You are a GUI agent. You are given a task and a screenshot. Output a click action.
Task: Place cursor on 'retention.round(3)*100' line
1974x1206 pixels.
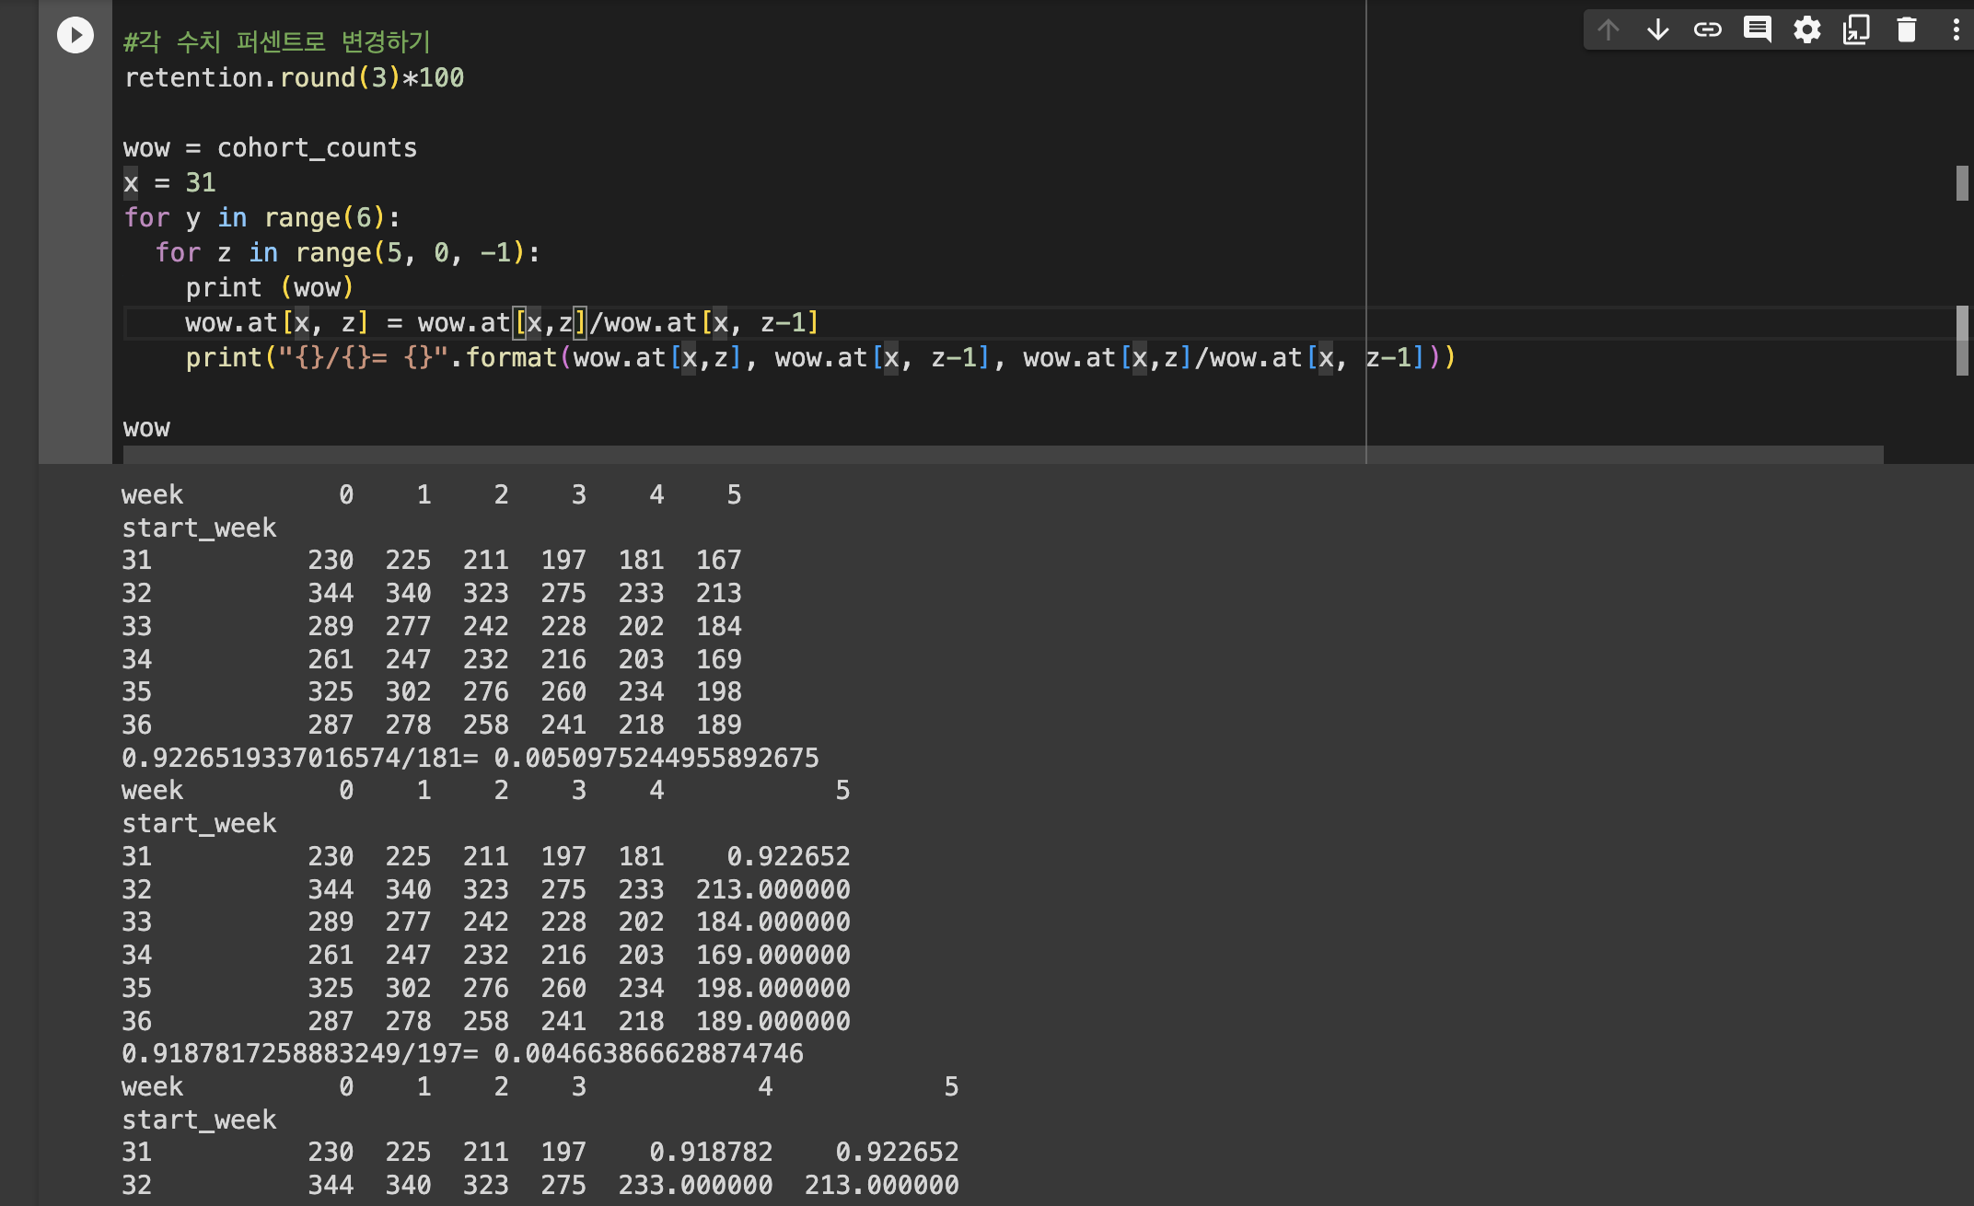coord(295,77)
